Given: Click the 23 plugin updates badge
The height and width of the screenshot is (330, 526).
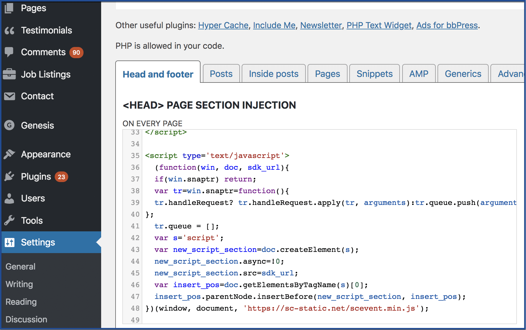Looking at the screenshot, I should click(61, 177).
